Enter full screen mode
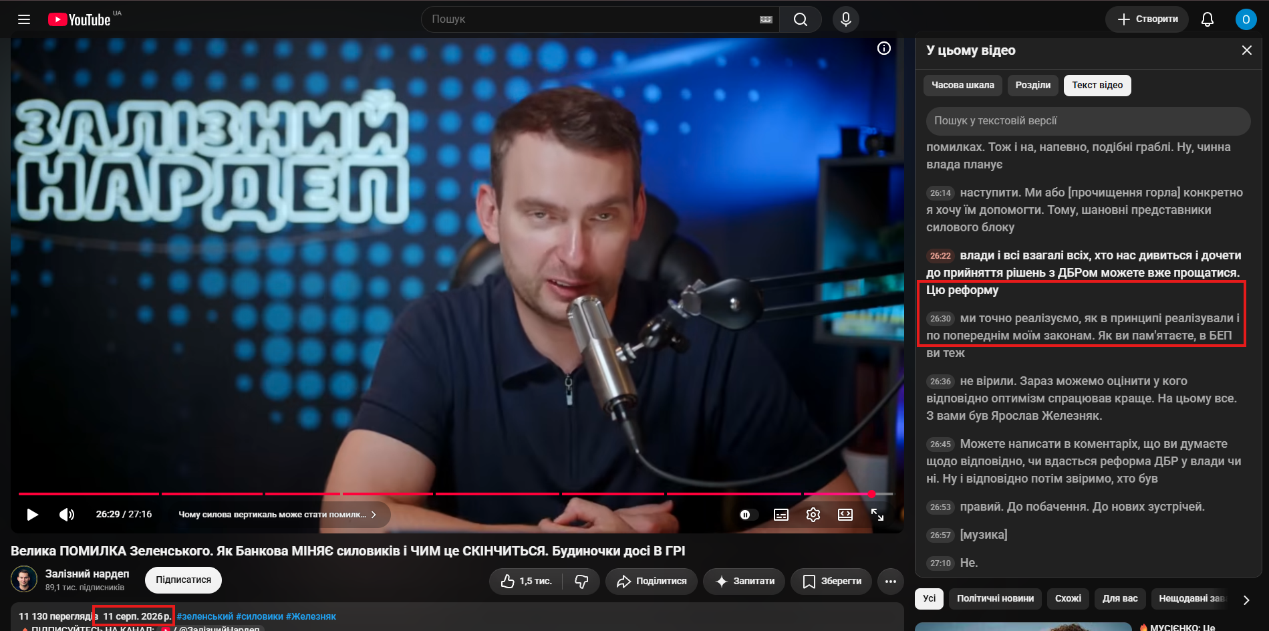The image size is (1269, 631). (x=877, y=515)
